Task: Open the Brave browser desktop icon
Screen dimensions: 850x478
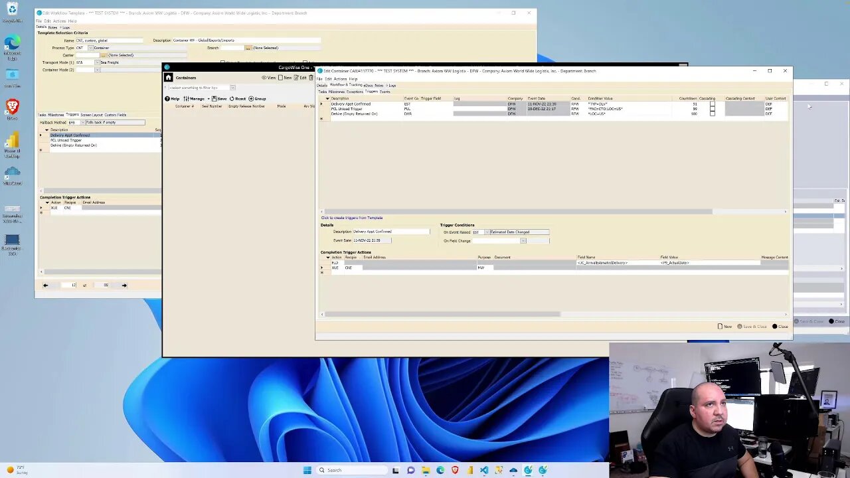Action: click(12, 110)
